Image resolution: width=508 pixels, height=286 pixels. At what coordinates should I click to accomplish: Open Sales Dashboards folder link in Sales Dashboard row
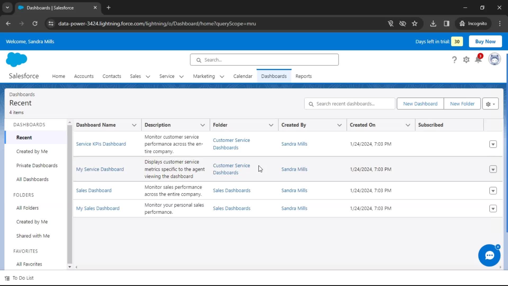click(x=232, y=191)
